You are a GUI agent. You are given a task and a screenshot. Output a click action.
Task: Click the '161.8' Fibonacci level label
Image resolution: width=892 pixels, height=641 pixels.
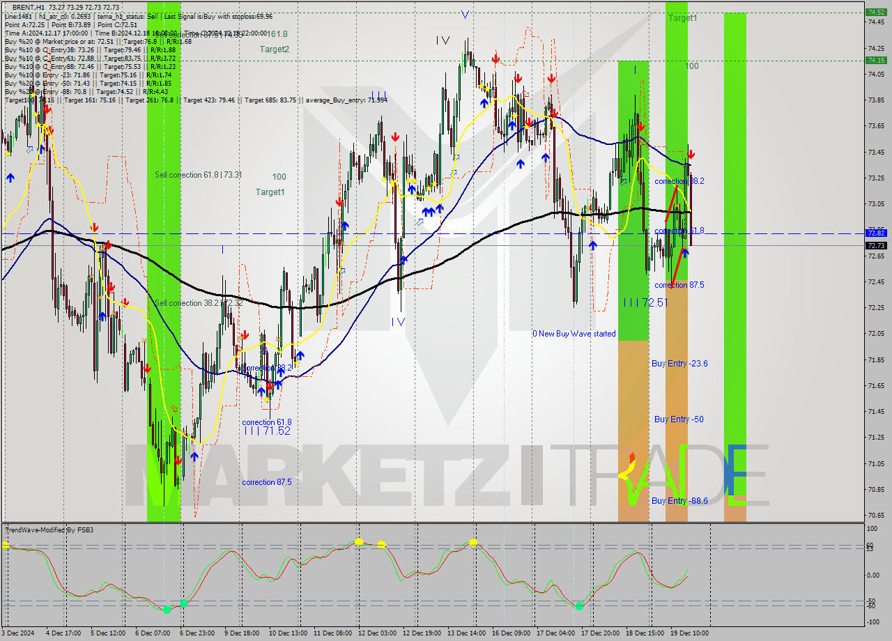[277, 33]
